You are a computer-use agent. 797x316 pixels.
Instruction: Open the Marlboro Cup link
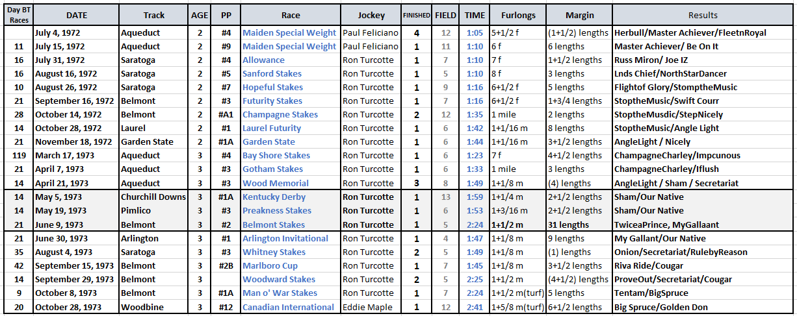click(270, 265)
